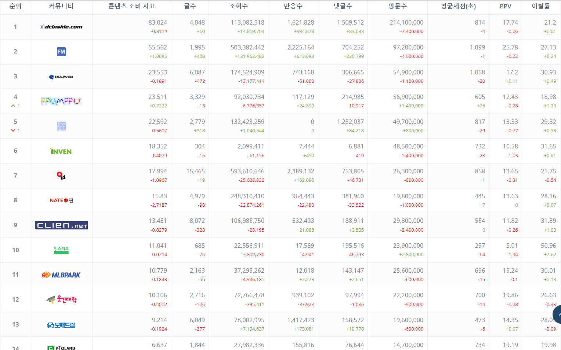Image resolution: width=561 pixels, height=350 pixels.
Task: Sort table by 이탈률 column
Action: [x=541, y=6]
